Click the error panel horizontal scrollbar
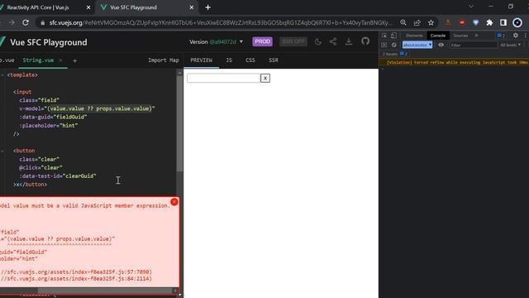The height and width of the screenshot is (298, 529). 105,291
